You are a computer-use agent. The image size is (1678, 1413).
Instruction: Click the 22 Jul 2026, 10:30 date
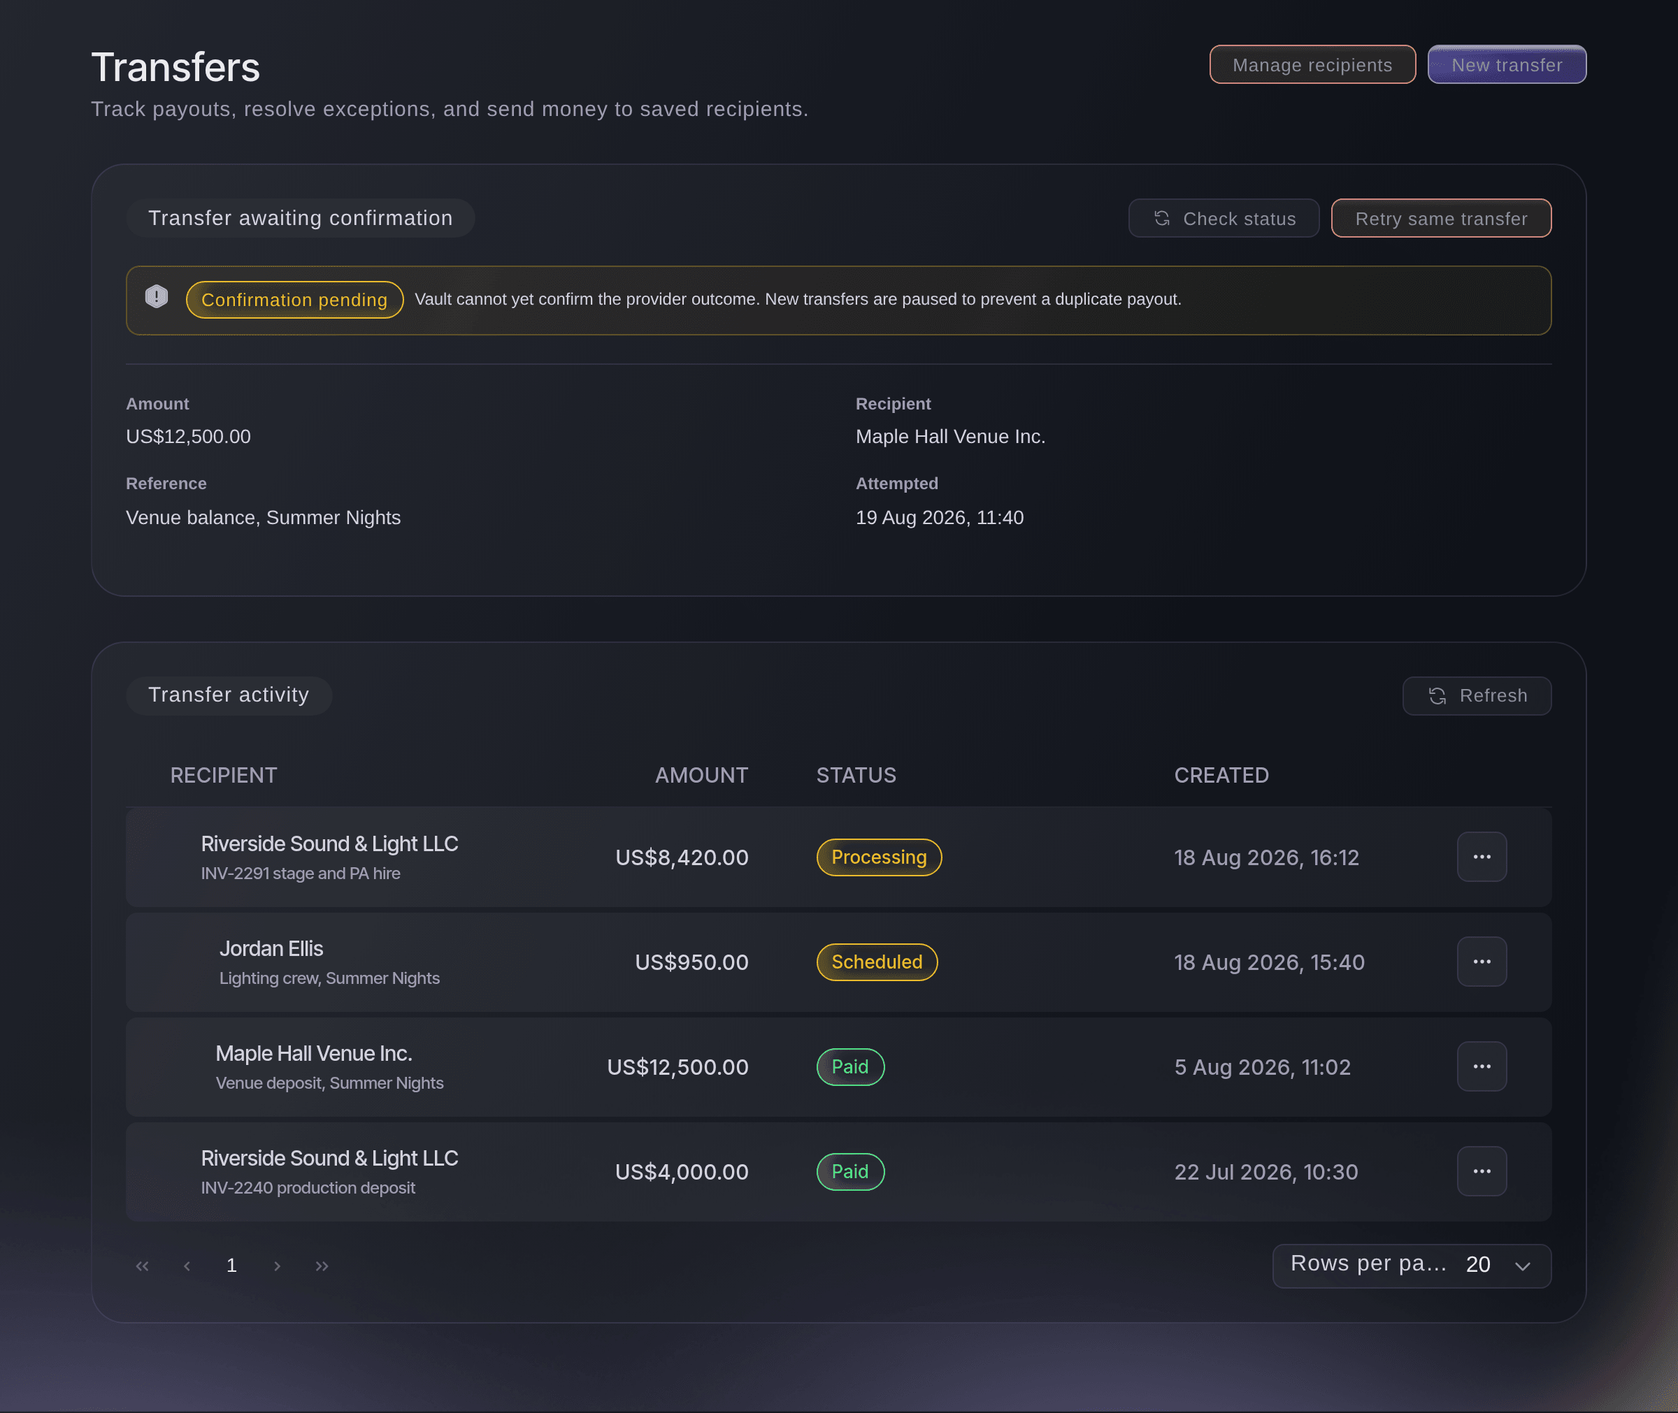[x=1266, y=1173]
